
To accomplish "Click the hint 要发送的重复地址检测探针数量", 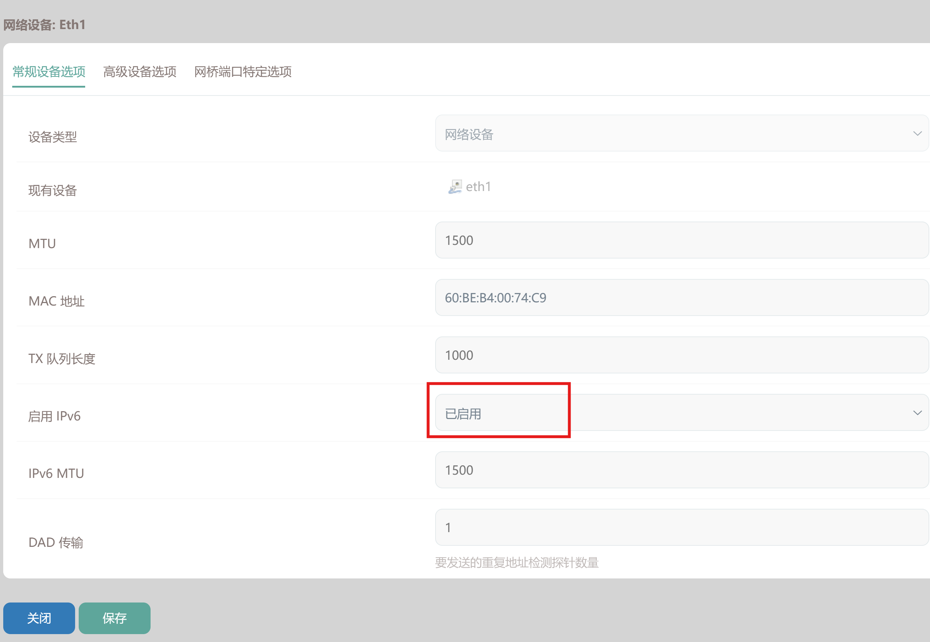I will click(x=516, y=562).
